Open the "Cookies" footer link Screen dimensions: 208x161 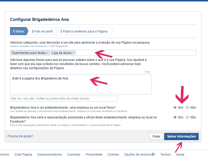pyautogui.click(x=113, y=154)
